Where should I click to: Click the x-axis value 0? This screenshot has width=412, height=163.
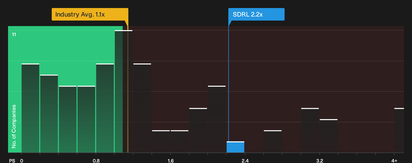click(22, 161)
